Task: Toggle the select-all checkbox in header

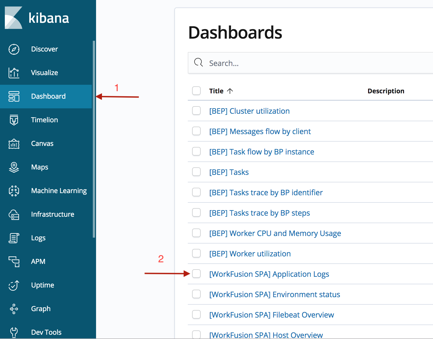Action: click(x=196, y=91)
